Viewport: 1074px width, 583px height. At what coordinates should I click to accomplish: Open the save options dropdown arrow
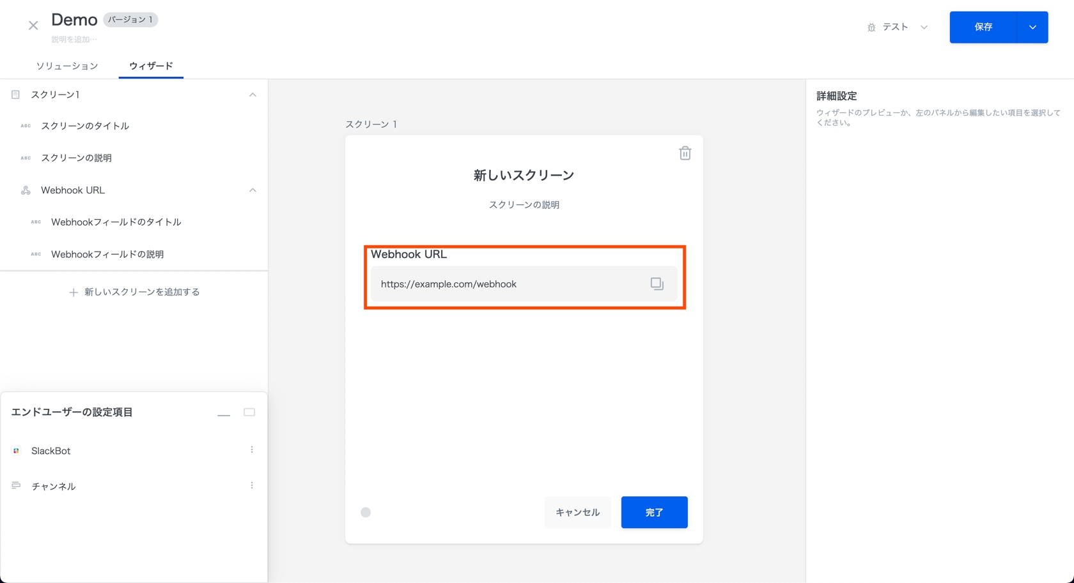click(x=1032, y=27)
